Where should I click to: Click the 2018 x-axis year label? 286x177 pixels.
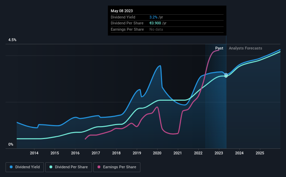tap(116, 153)
